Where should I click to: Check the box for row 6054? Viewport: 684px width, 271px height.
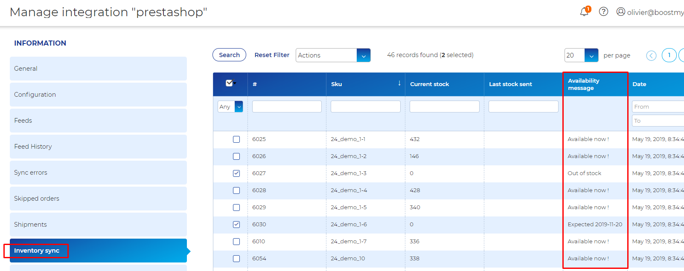[236, 259]
